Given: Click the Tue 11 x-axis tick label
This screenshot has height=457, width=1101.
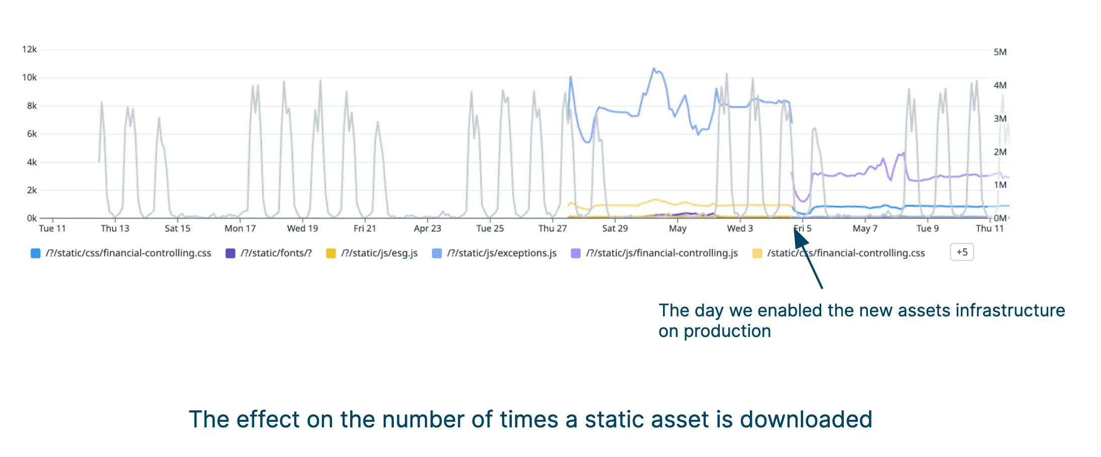Looking at the screenshot, I should click(x=52, y=228).
